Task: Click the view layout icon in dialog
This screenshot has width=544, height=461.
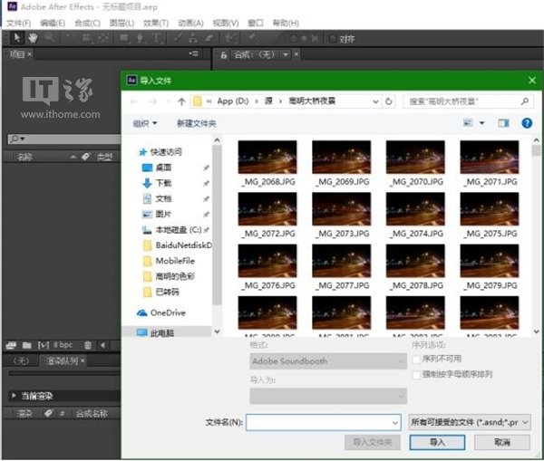Action: pos(468,122)
